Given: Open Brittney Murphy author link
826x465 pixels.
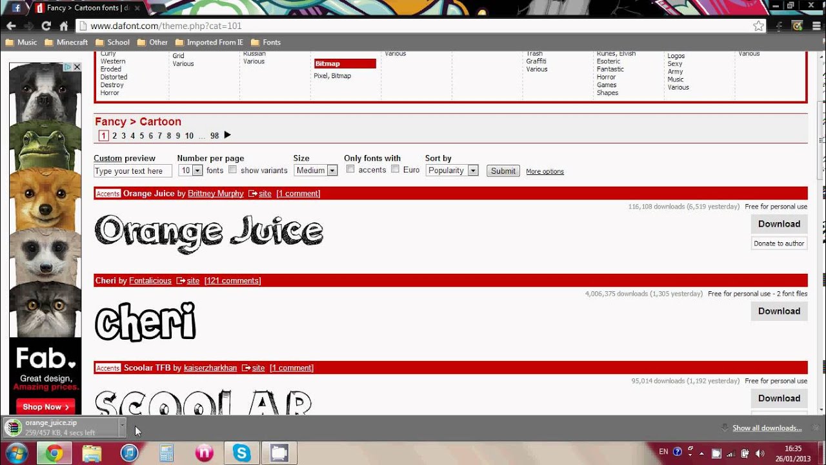Looking at the screenshot, I should click(216, 194).
